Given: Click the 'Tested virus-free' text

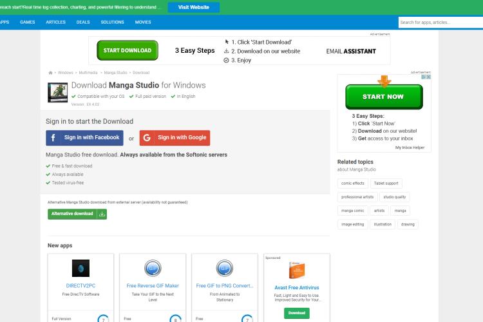Looking at the screenshot, I should click(68, 183).
